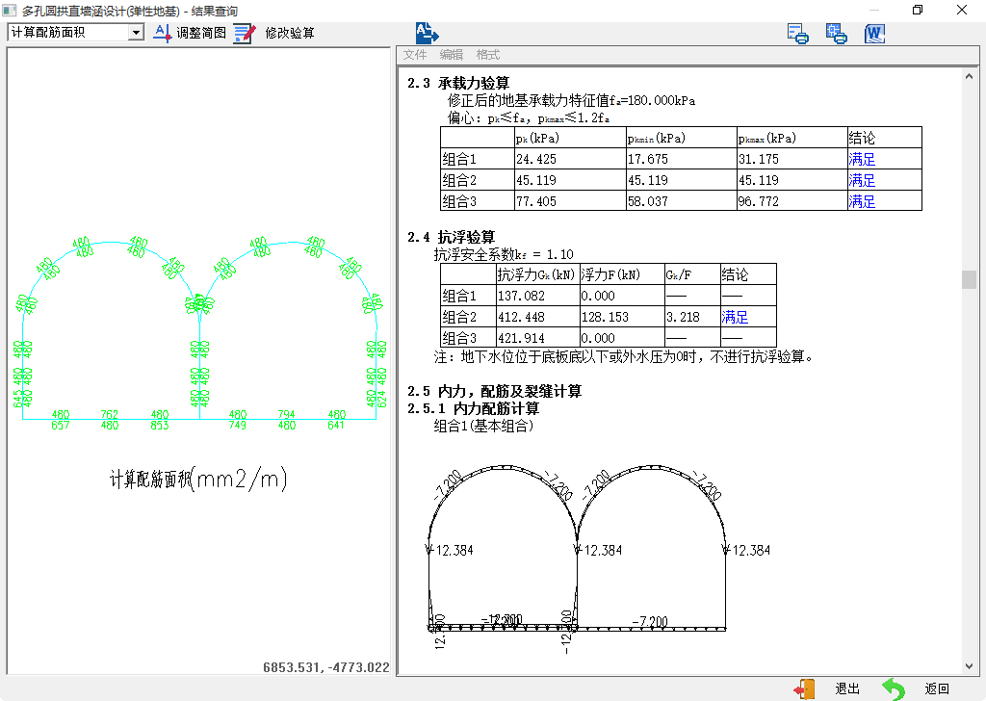Click the 调整简图 text-adjust icon
986x701 pixels.
click(x=162, y=33)
